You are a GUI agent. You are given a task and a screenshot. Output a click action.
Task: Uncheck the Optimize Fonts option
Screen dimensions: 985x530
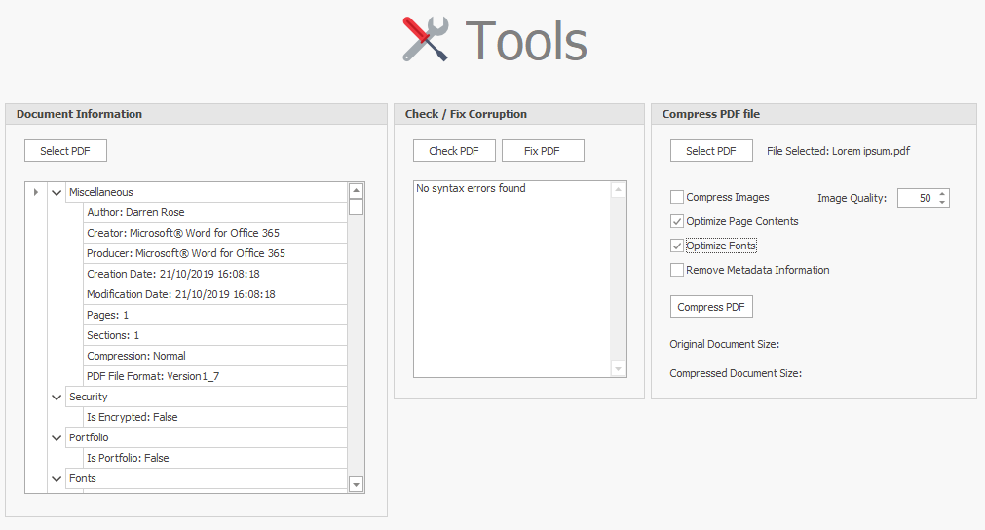(677, 246)
